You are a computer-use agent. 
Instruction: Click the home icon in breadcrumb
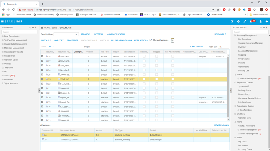tap(42, 27)
